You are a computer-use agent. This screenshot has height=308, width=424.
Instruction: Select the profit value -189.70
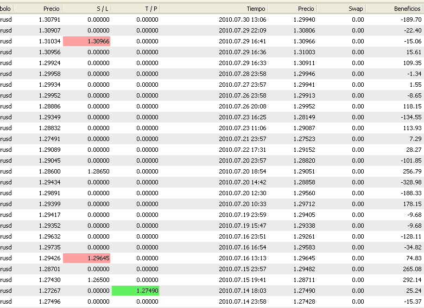click(411, 20)
